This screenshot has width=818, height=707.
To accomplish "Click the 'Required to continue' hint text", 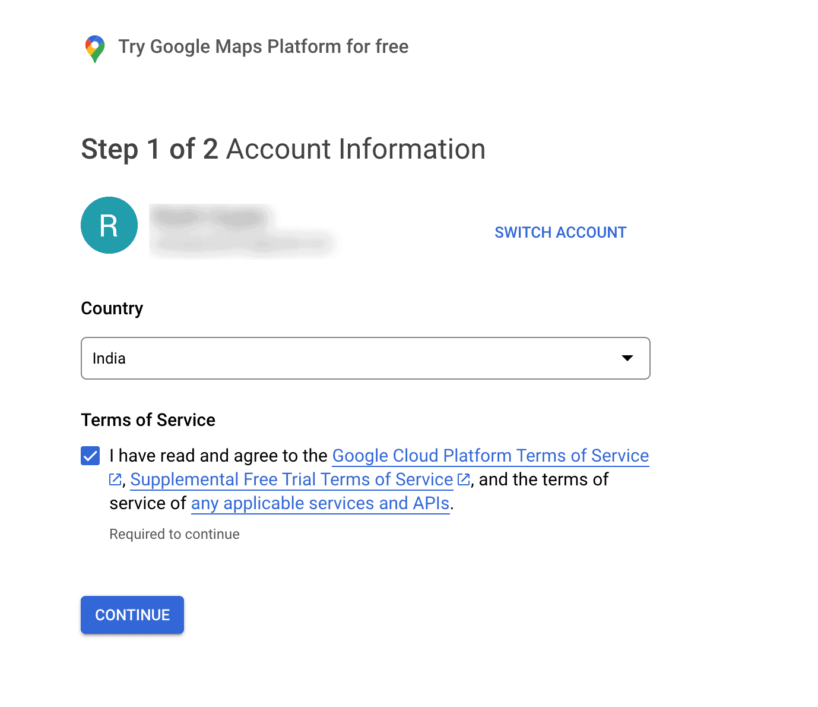I will click(x=175, y=534).
